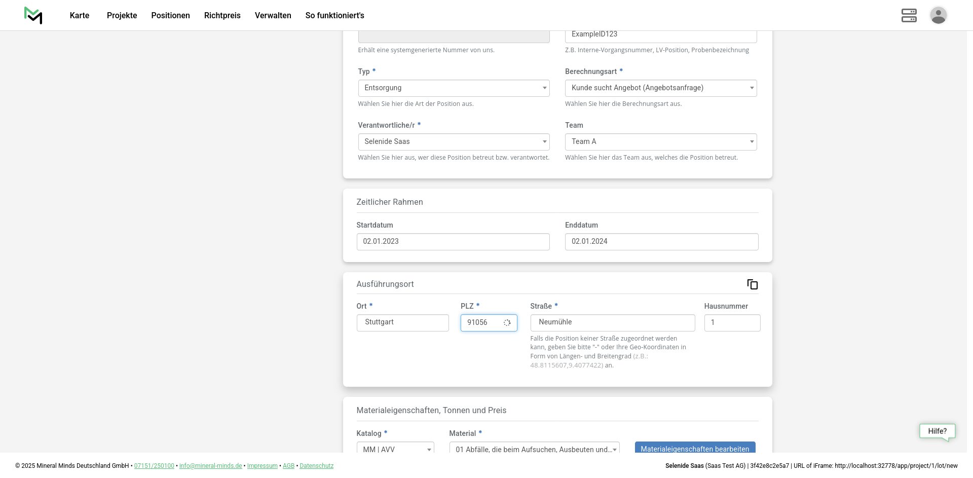
Task: Click the Mineral Minds logo
Action: click(x=33, y=15)
